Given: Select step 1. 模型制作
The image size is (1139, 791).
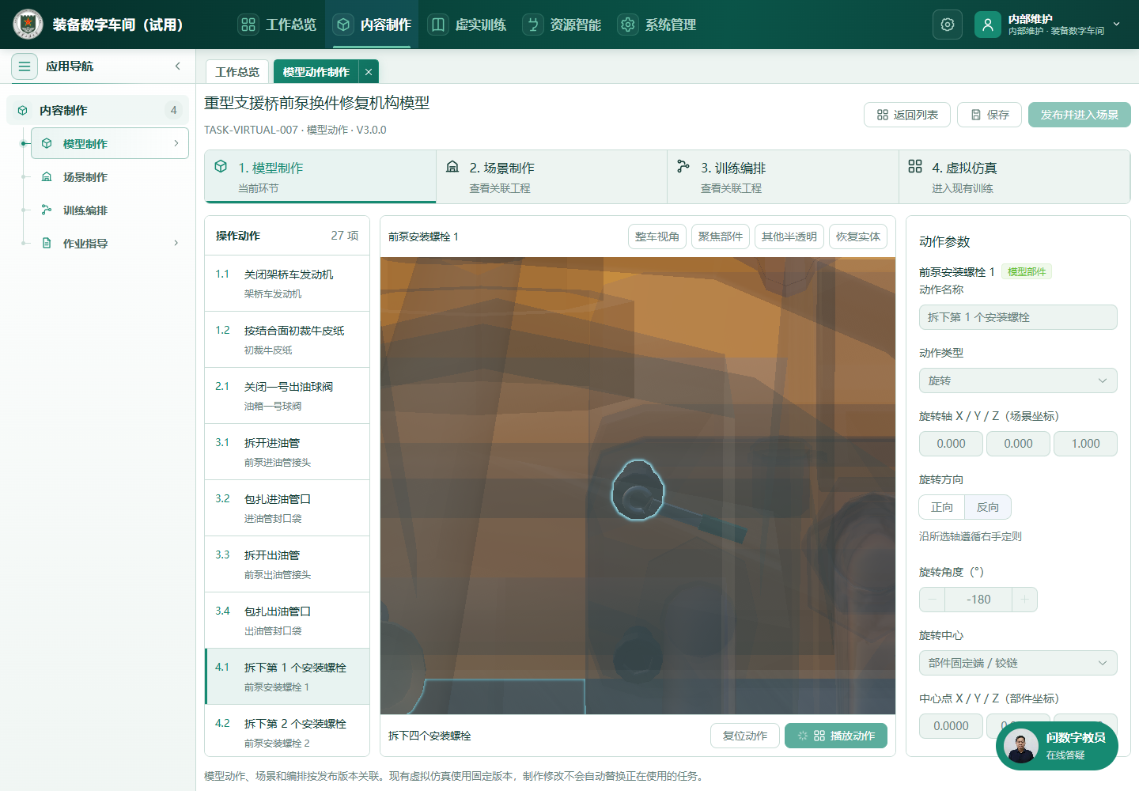Looking at the screenshot, I should click(320, 176).
